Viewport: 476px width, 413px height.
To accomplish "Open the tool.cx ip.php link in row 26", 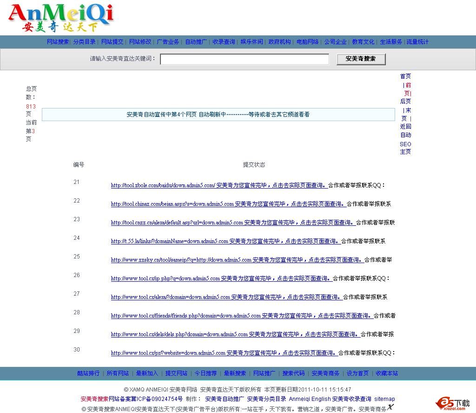I will 221,278.
